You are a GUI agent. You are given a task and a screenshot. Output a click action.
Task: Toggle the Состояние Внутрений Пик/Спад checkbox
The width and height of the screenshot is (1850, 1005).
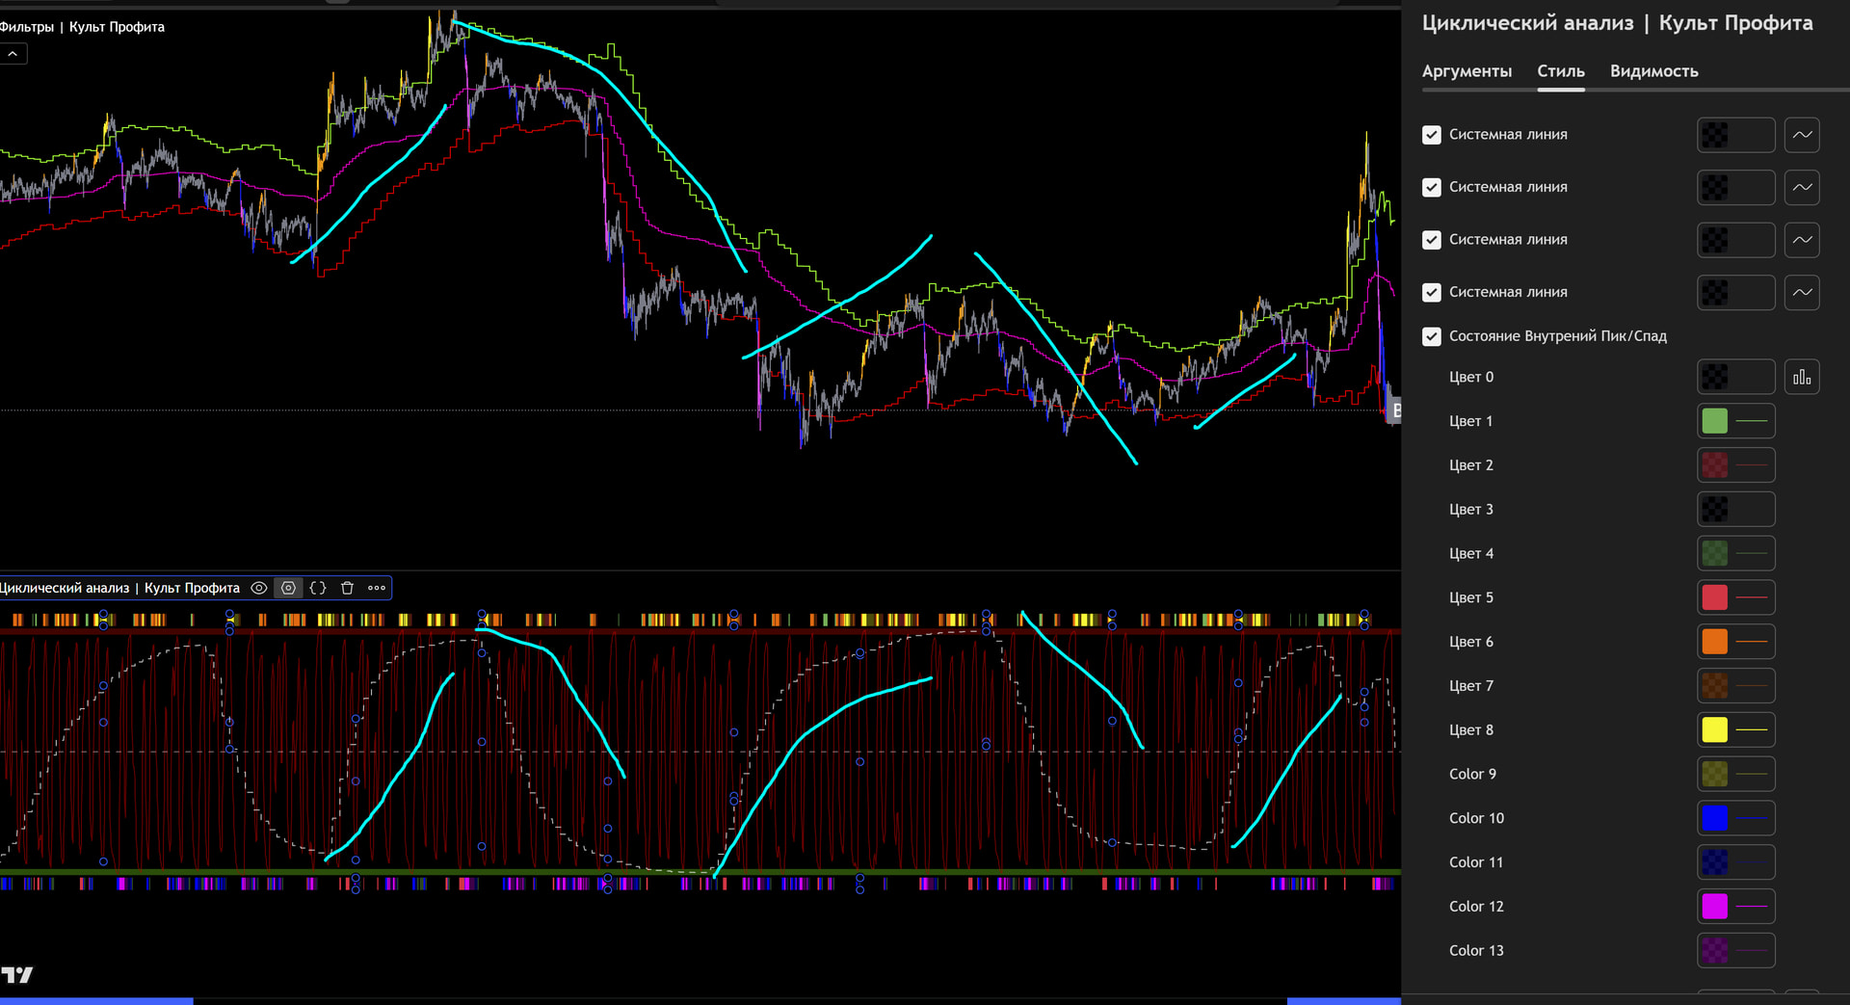tap(1432, 336)
